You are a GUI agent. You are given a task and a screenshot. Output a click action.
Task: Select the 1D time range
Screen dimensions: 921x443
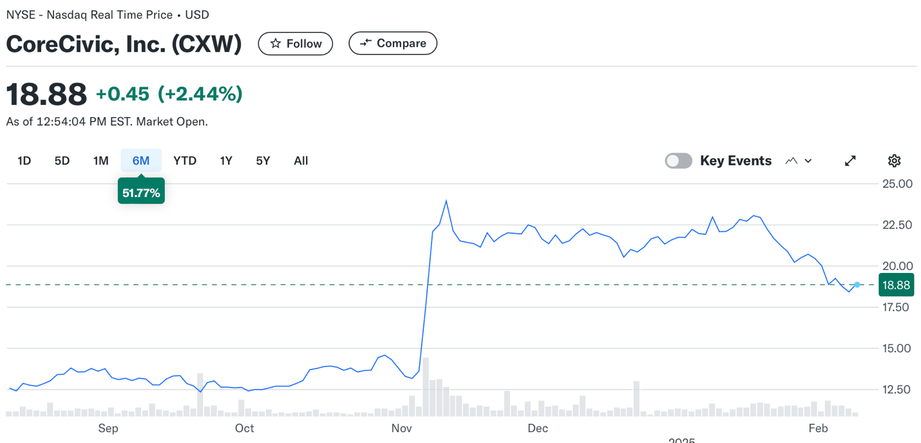click(24, 161)
